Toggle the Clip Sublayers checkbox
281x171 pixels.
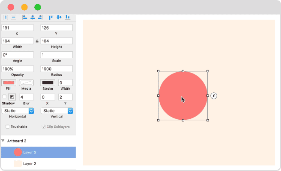44,127
